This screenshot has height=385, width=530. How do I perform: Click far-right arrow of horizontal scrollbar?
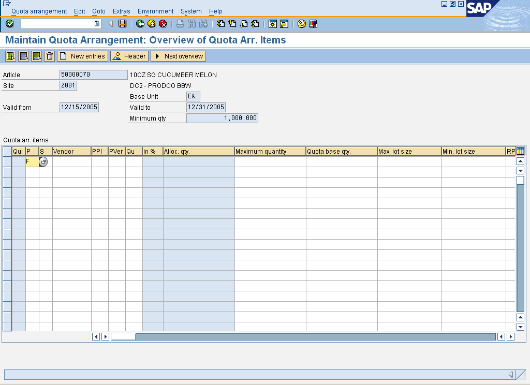point(511,337)
